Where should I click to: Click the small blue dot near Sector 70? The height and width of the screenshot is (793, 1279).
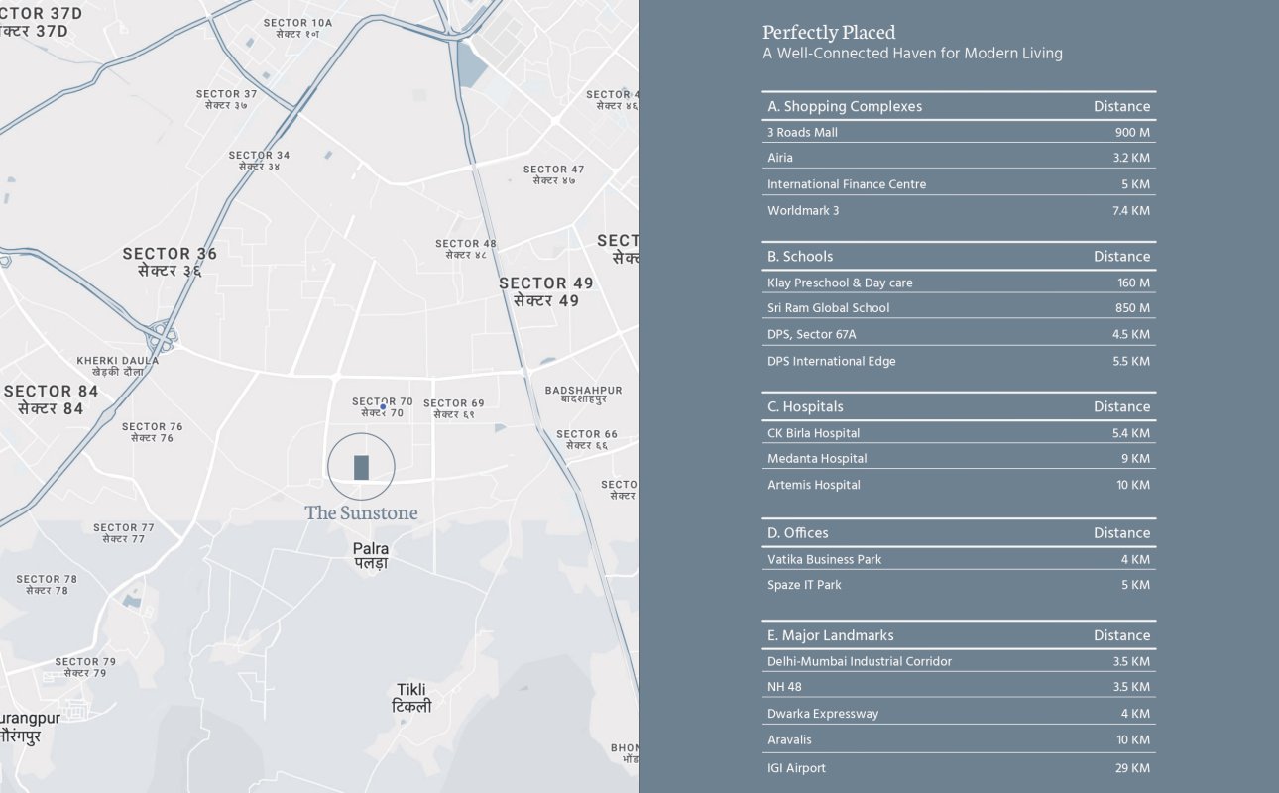[x=383, y=406]
